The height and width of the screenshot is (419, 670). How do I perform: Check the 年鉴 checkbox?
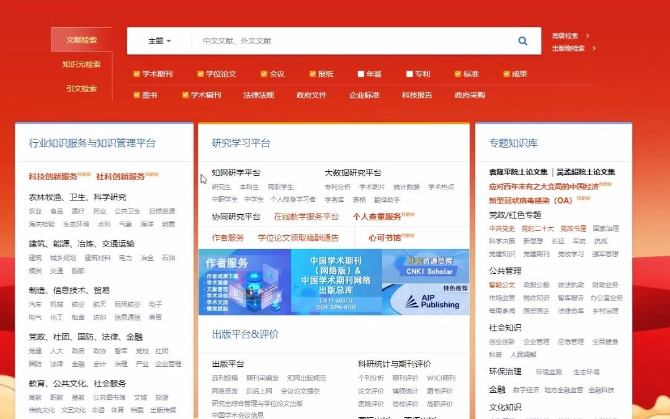coord(362,73)
